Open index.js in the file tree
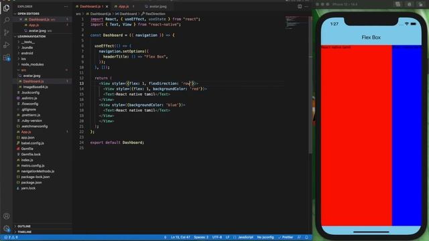The width and height of the screenshot is (429, 241). [27, 160]
